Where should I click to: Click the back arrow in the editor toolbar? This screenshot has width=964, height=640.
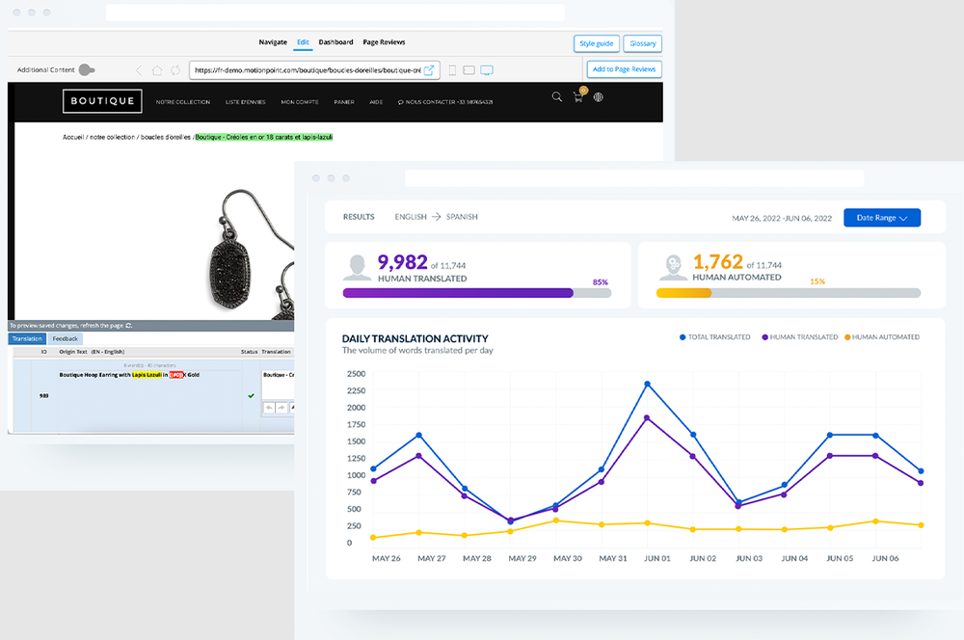[x=138, y=70]
